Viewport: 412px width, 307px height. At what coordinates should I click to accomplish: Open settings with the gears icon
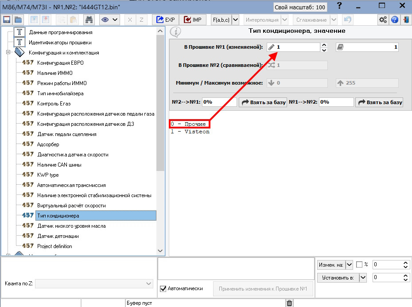pos(383,19)
